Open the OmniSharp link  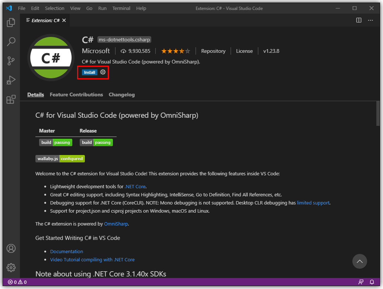[116, 224]
